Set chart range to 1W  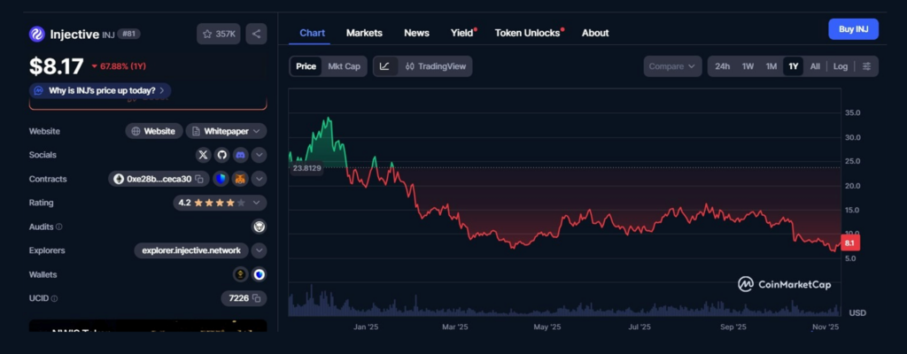coord(748,66)
